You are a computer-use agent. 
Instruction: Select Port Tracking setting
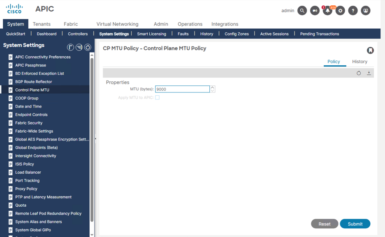(x=27, y=181)
